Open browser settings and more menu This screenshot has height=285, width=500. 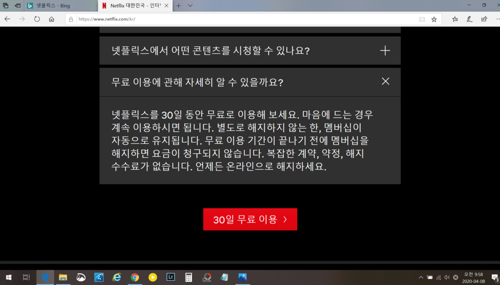click(x=497, y=19)
